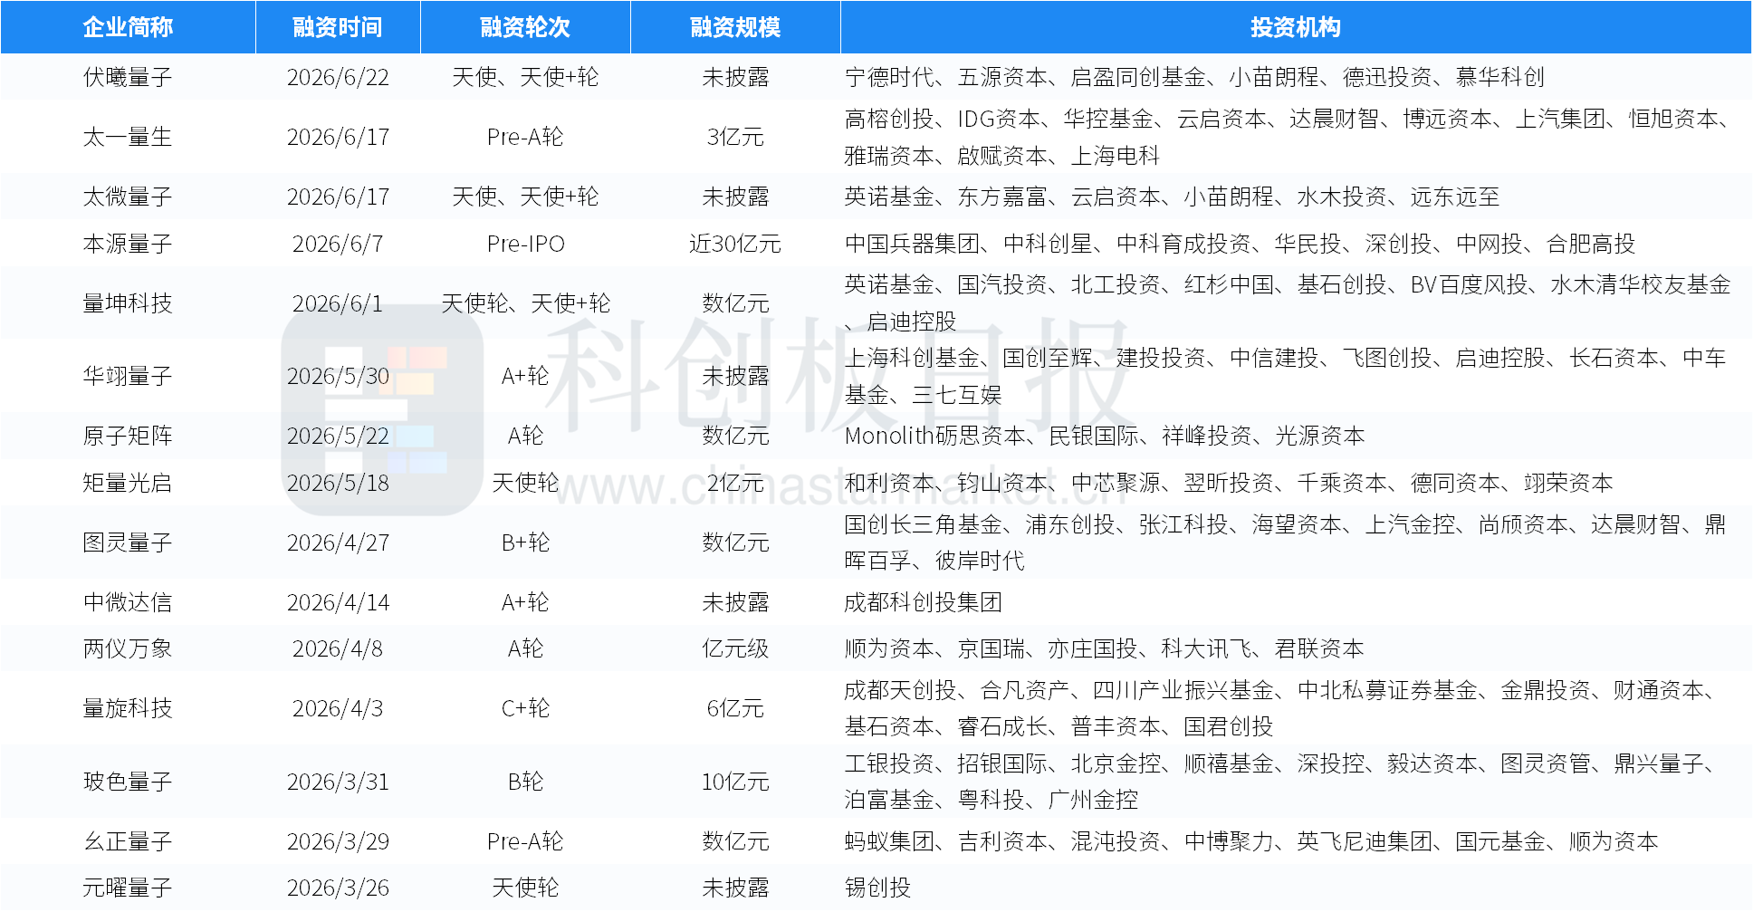Viewport: 1753px width, 912px height.
Task: Click the Pre-IPO round cell
Action: point(525,244)
